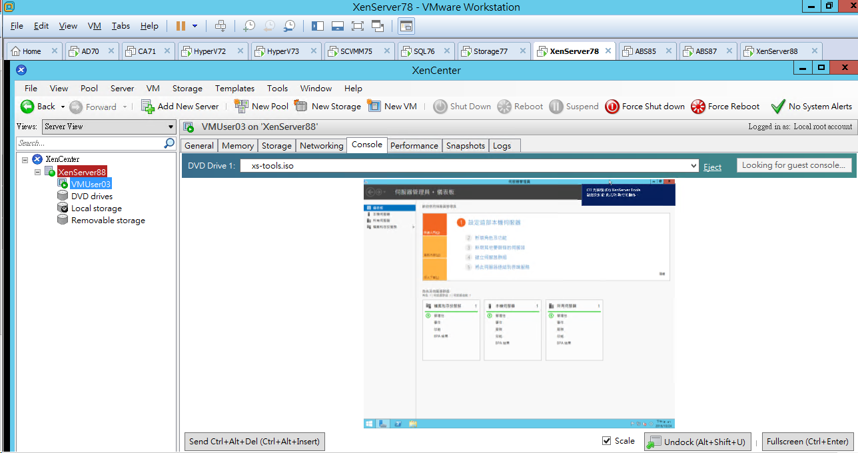The width and height of the screenshot is (858, 453).
Task: Toggle the VMware thumbnail bar icon
Action: click(x=338, y=26)
